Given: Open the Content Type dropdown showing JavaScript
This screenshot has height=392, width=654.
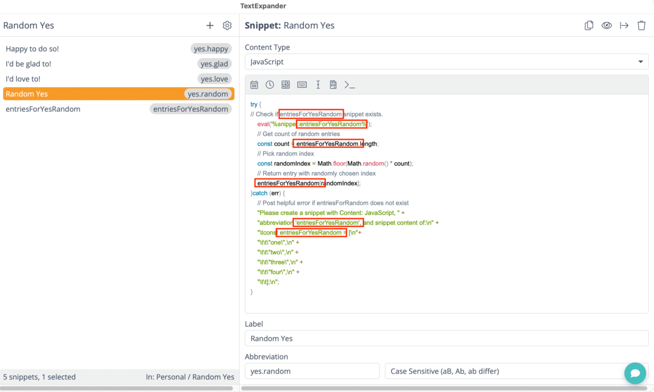Looking at the screenshot, I should click(447, 62).
